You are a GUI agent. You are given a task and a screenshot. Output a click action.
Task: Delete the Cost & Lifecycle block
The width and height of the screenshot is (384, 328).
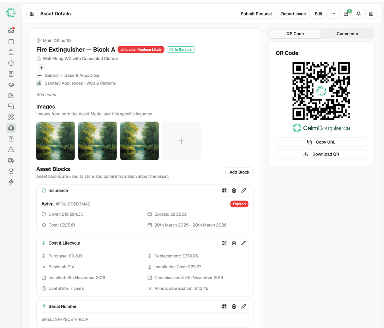tap(234, 243)
